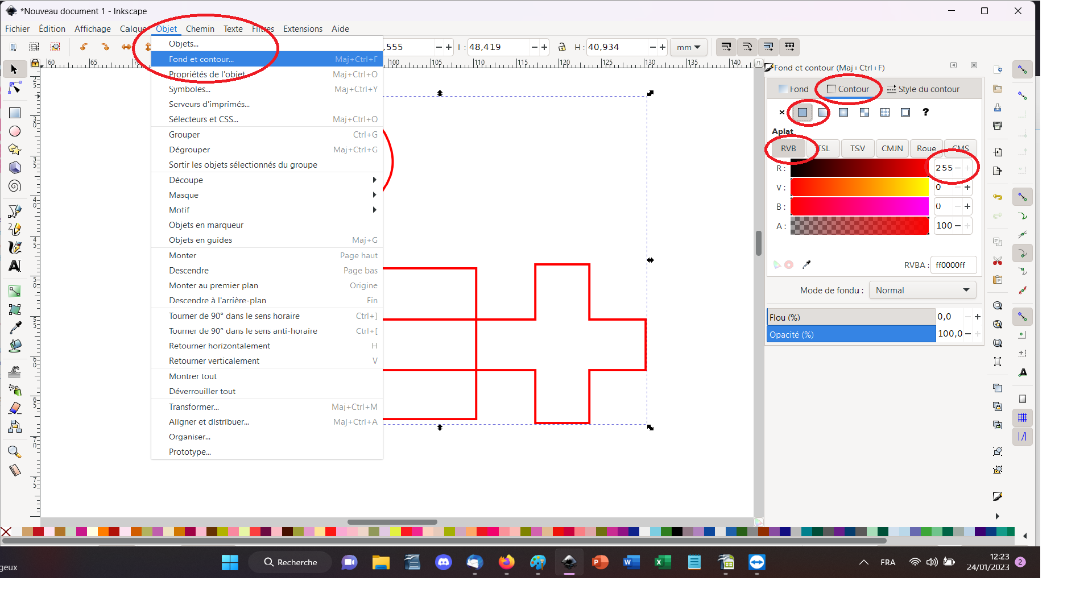
Task: Select the Node editing tool
Action: [x=14, y=88]
